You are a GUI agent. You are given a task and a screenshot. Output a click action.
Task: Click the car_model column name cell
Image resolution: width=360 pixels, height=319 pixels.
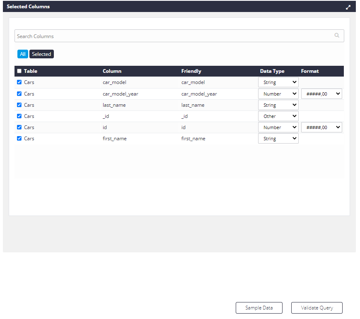115,82
